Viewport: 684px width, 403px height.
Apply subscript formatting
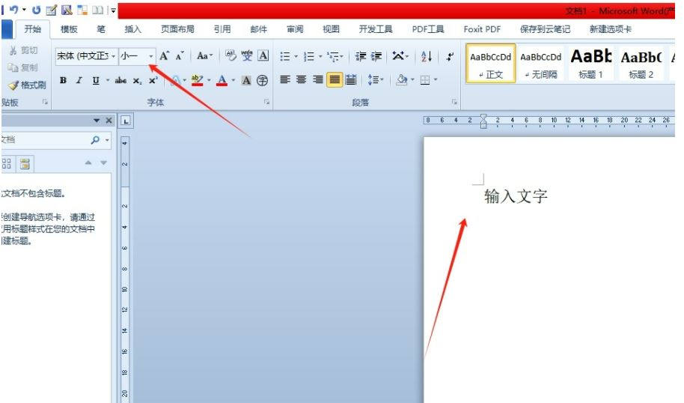point(137,80)
